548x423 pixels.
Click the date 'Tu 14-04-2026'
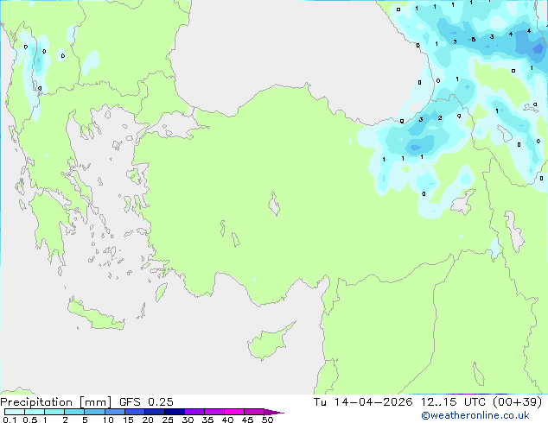tap(363, 402)
